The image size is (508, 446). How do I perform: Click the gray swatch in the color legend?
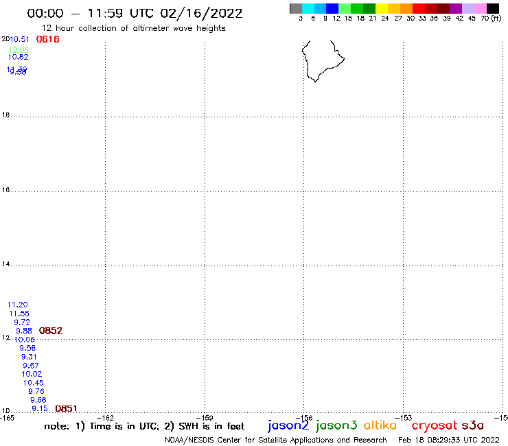(x=296, y=8)
